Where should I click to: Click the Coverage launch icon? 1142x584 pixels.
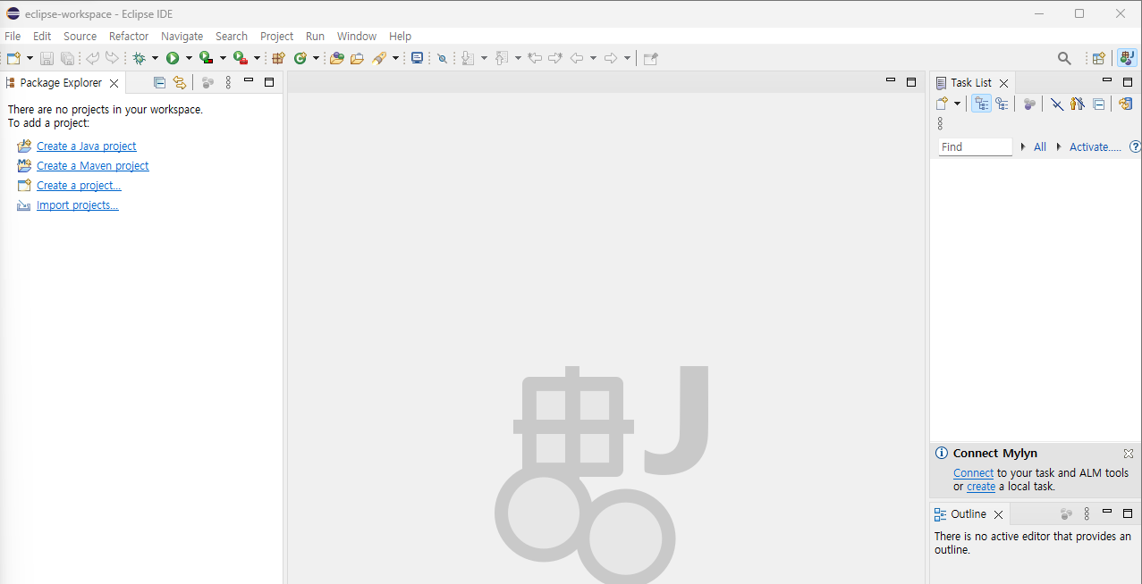[x=207, y=58]
